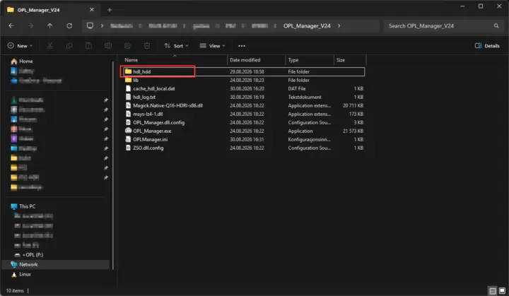Viewport: 509px width, 296px height.
Task: Minimize the File Explorer window
Action: [x=462, y=6]
